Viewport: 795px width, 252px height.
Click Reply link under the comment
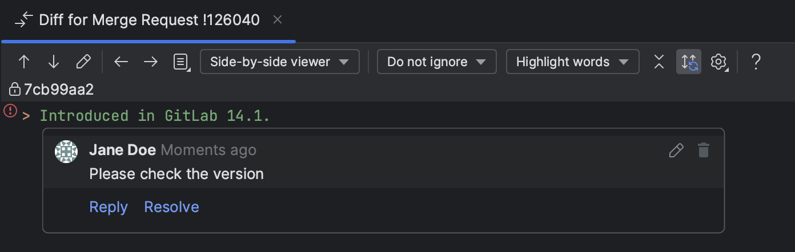[109, 206]
